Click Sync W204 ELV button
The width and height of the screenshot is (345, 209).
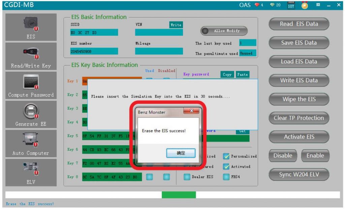point(299,174)
